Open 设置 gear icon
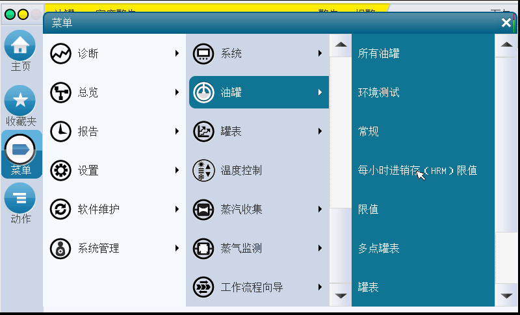The width and height of the screenshot is (520, 315). point(60,171)
